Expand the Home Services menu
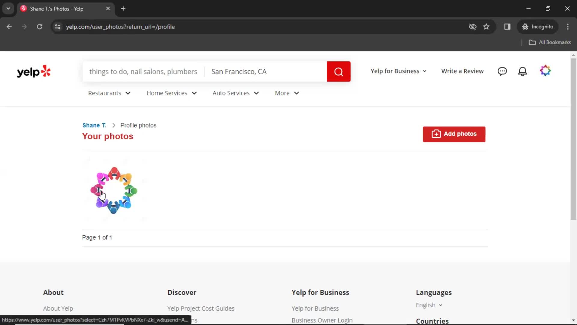 click(x=172, y=93)
